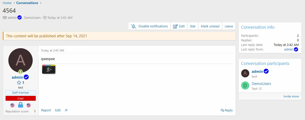
Task: Click the Google Plus attachment thumbnail
Action: click(49, 70)
